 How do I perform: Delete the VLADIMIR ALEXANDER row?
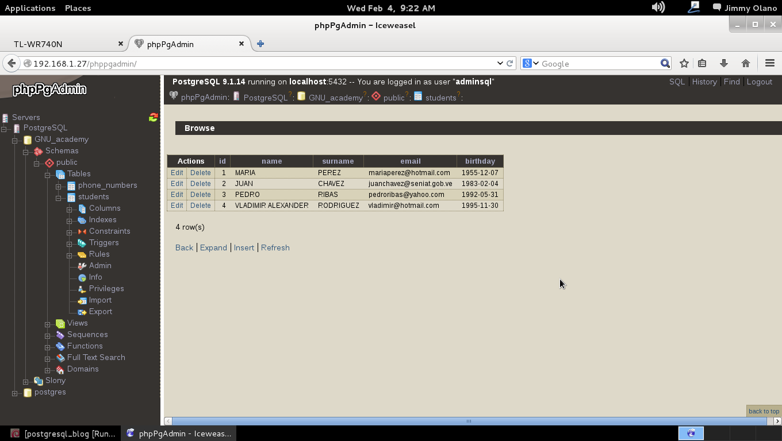click(200, 206)
